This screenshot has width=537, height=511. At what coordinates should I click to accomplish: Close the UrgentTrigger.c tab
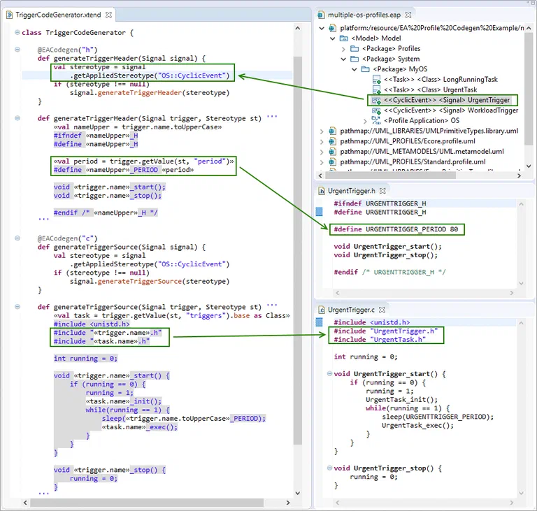click(382, 310)
